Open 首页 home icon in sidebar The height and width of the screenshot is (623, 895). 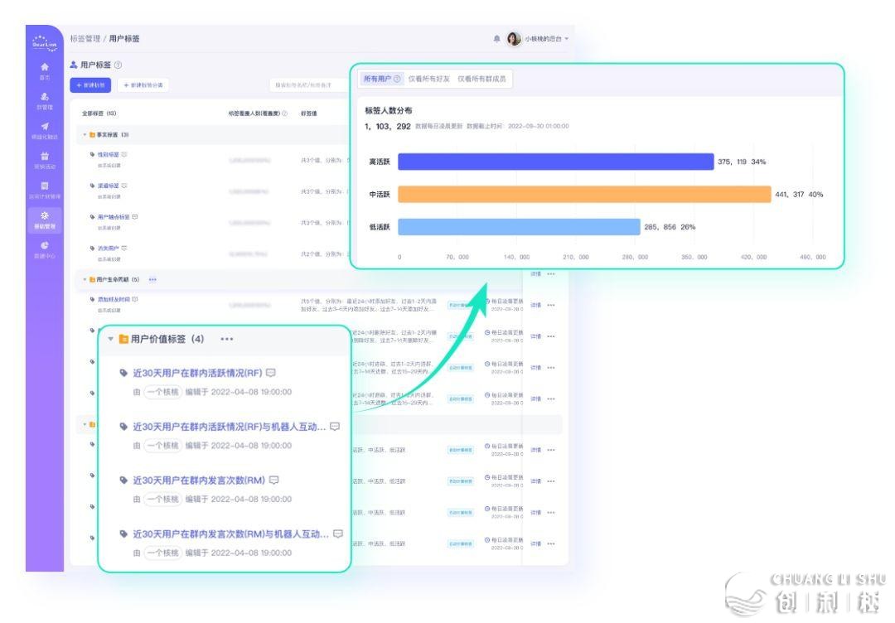(45, 69)
